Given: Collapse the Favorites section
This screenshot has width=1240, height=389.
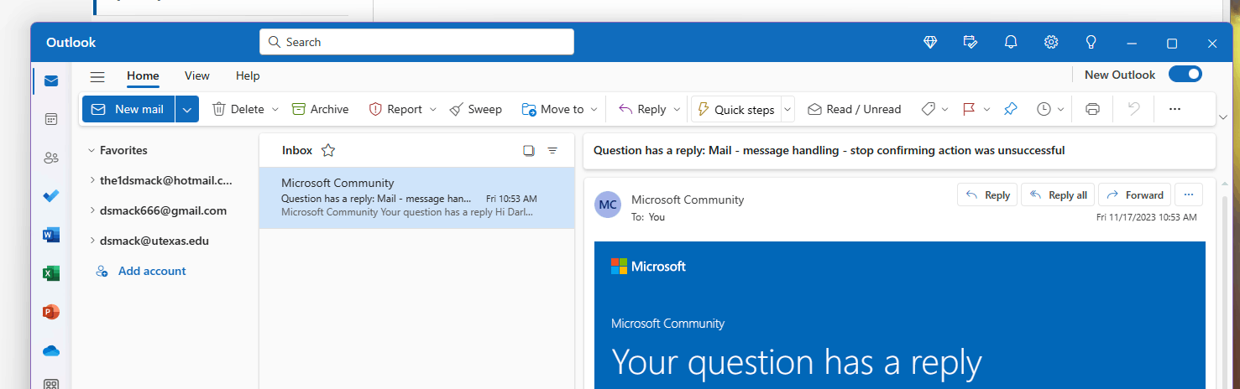Looking at the screenshot, I should pyautogui.click(x=91, y=151).
